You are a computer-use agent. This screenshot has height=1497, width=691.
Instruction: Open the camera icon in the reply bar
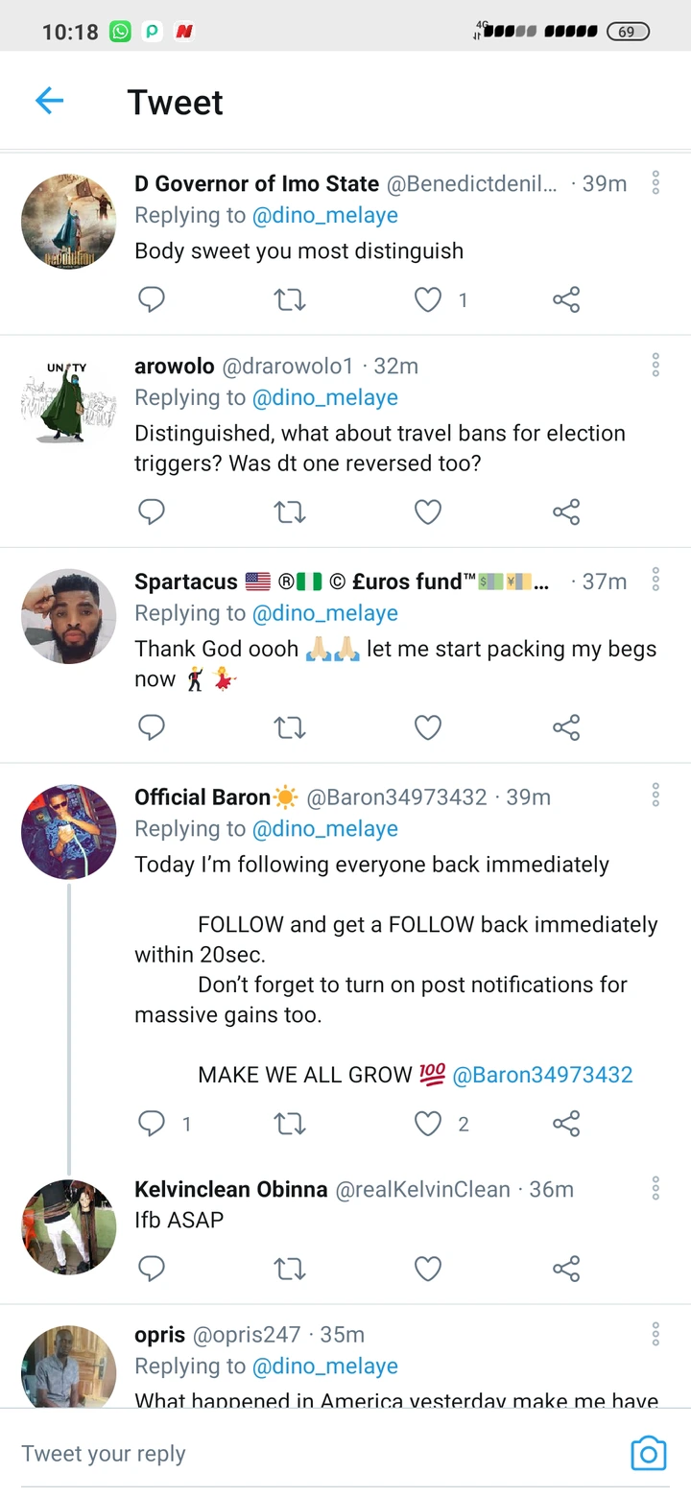click(x=648, y=1454)
